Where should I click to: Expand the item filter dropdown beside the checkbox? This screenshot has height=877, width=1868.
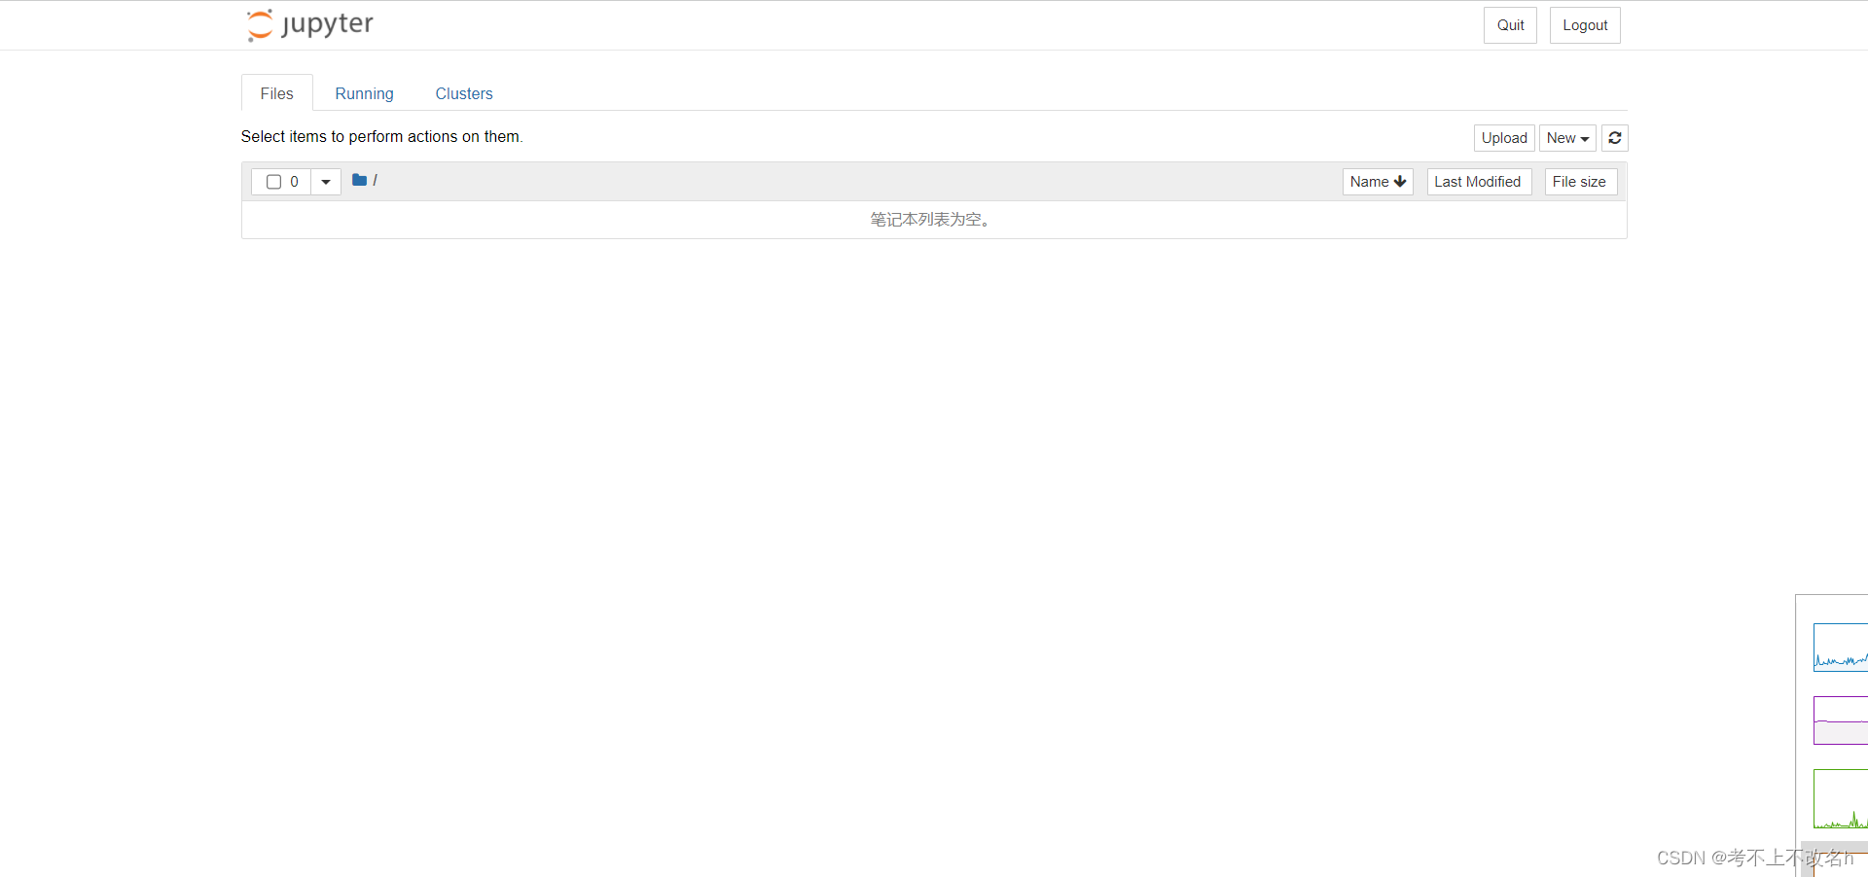pyautogui.click(x=325, y=182)
